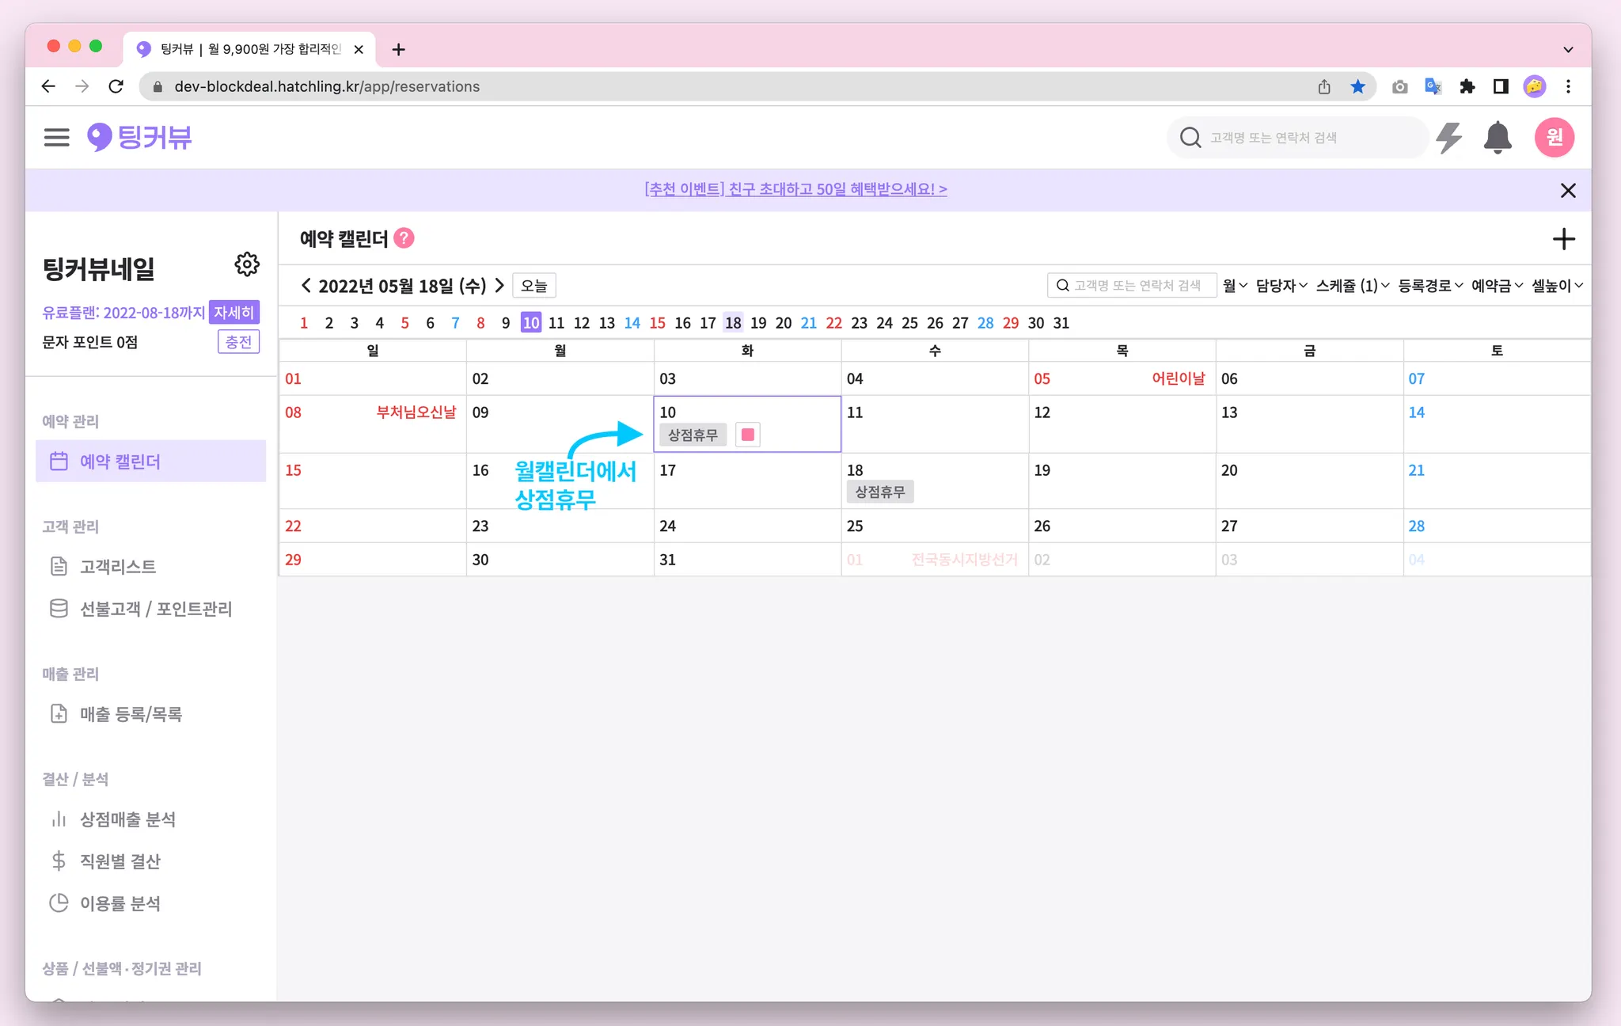Open the hamburger menu icon
This screenshot has width=1621, height=1026.
coord(56,138)
